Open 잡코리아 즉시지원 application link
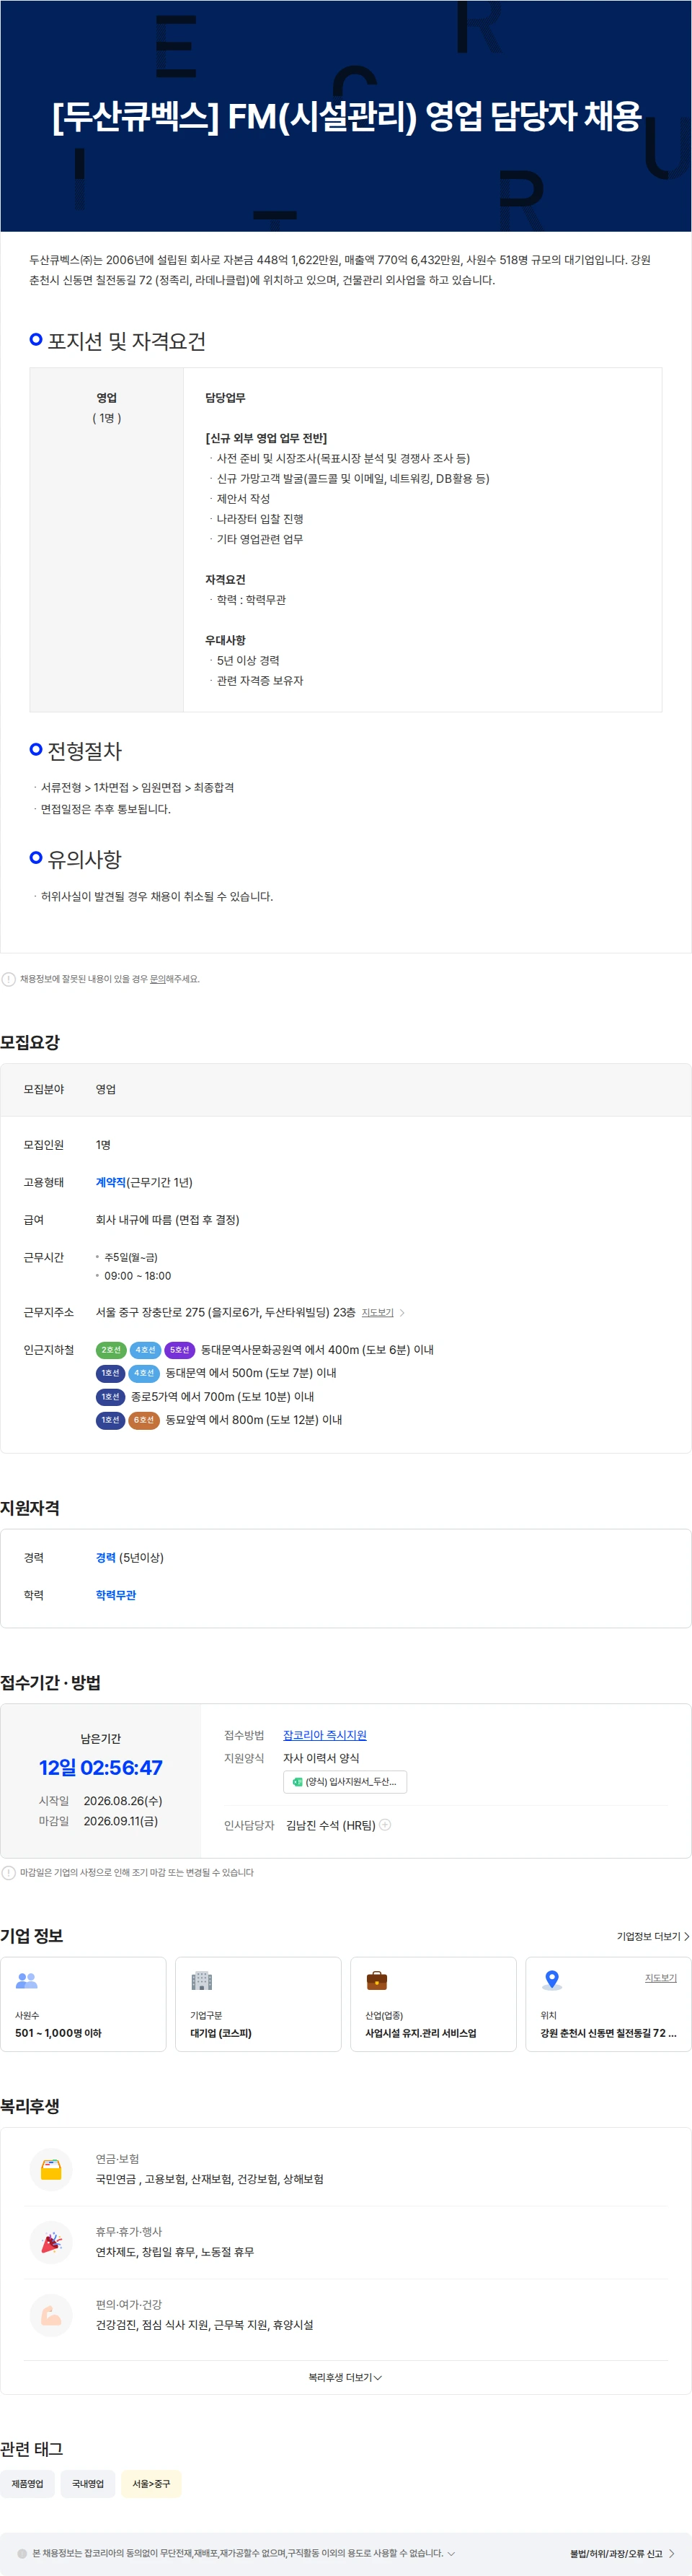The width and height of the screenshot is (692, 2576). [324, 1735]
